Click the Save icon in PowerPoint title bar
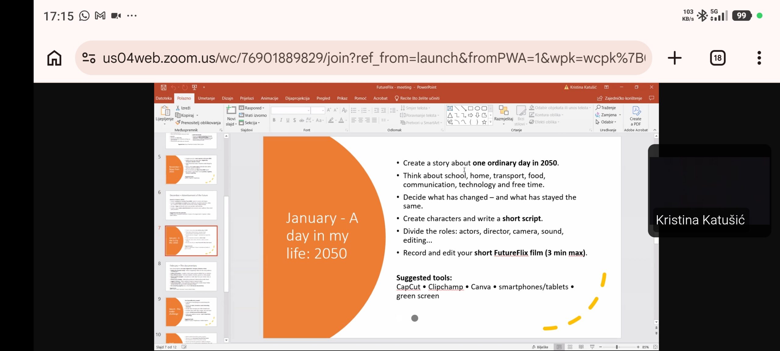780x351 pixels. (x=164, y=87)
